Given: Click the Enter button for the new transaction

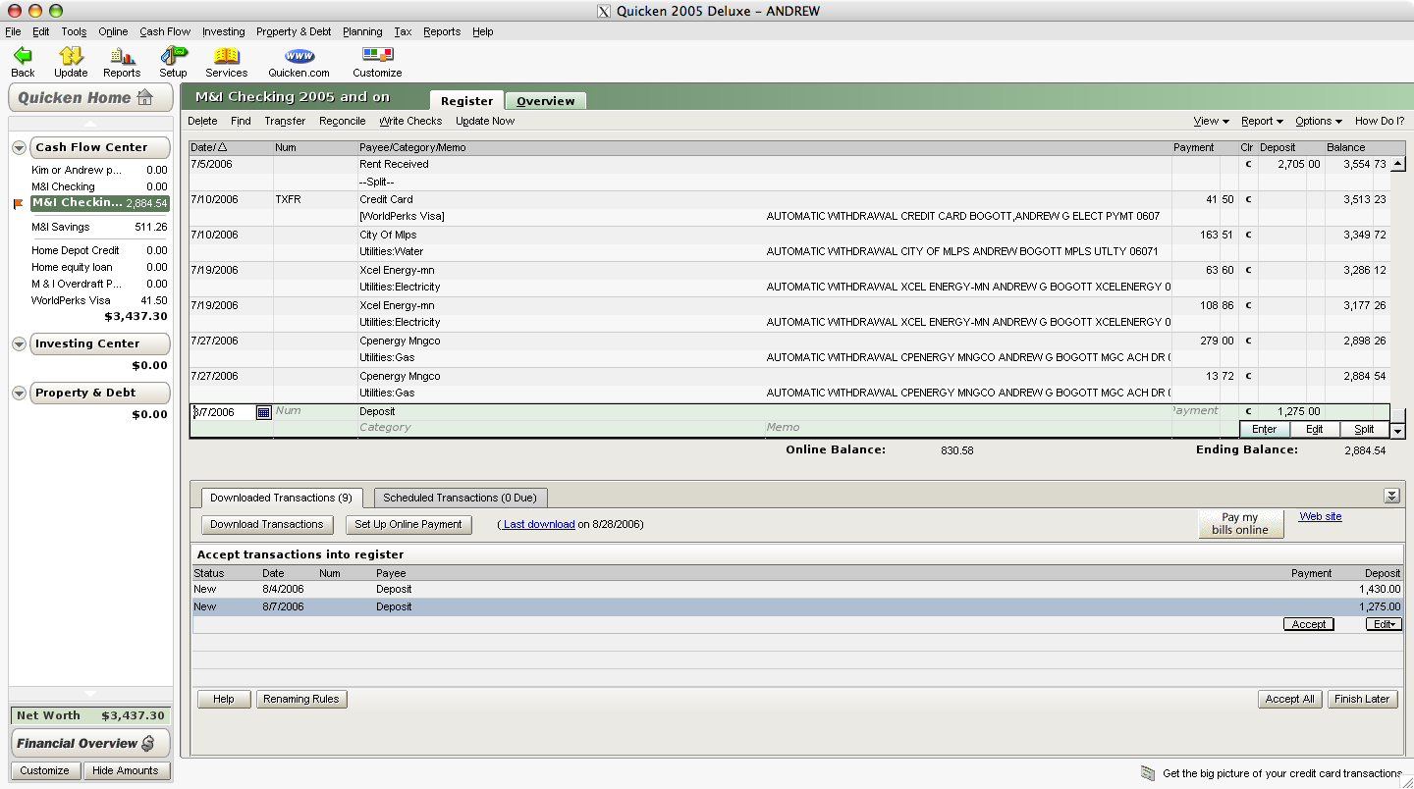Looking at the screenshot, I should pyautogui.click(x=1265, y=429).
